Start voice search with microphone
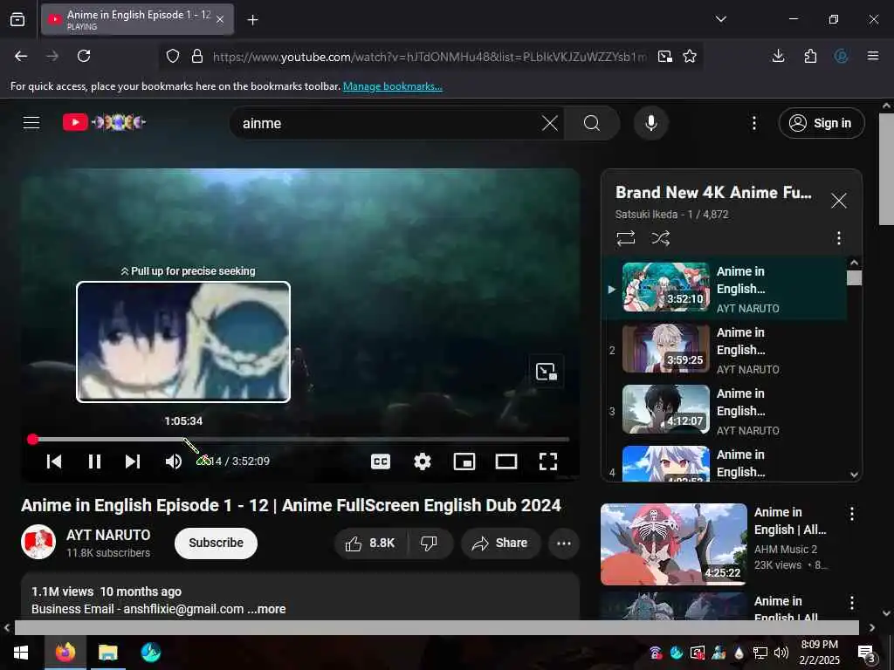 click(x=650, y=123)
